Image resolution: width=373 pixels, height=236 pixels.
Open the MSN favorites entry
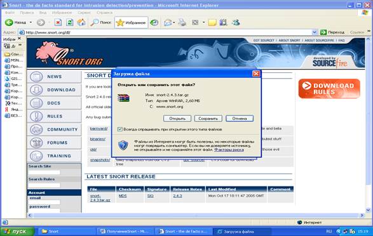[13, 60]
